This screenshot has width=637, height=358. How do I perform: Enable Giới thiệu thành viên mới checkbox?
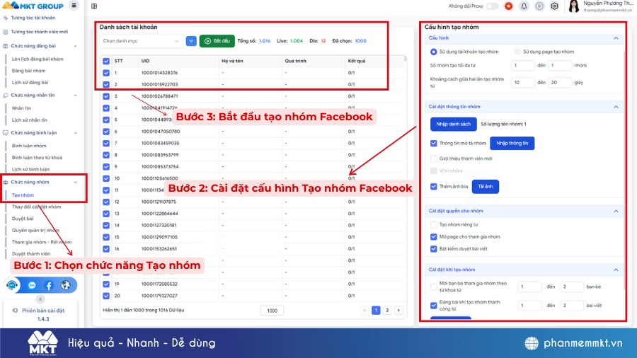433,158
